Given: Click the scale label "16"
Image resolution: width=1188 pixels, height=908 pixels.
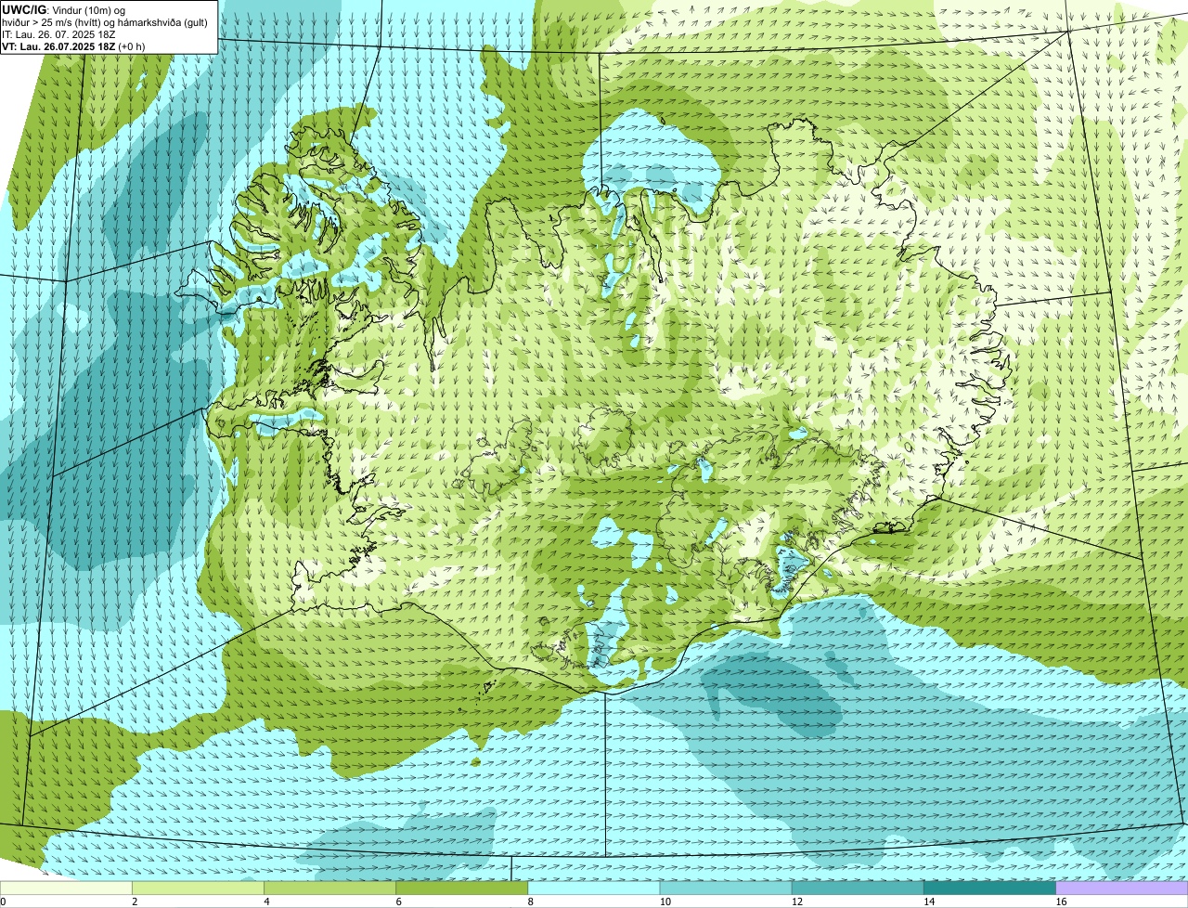Looking at the screenshot, I should point(1060,902).
